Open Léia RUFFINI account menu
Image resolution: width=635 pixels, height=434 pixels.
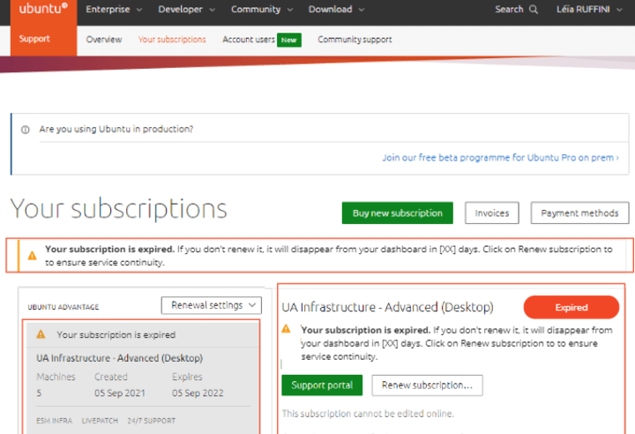[x=589, y=10]
